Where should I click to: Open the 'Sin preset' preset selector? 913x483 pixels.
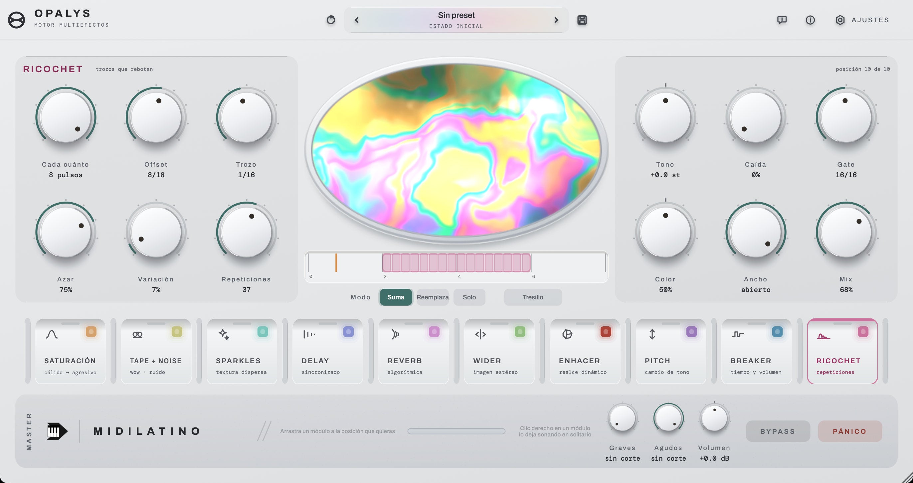tap(456, 20)
